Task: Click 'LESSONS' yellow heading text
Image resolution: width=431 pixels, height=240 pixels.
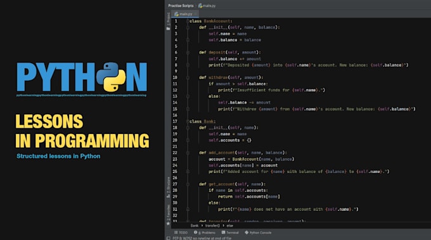Action: click(x=49, y=121)
